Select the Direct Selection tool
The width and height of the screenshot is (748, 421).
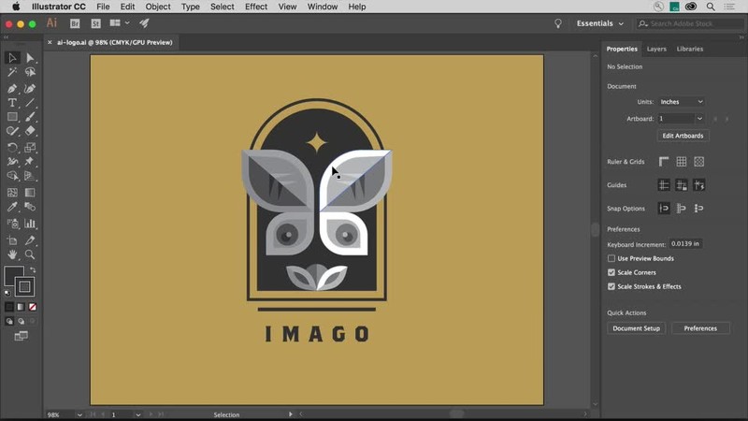click(30, 58)
